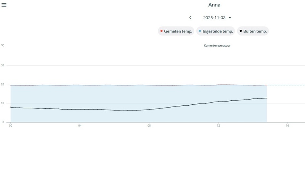
Task: Click the Anna room title
Action: coord(214,5)
